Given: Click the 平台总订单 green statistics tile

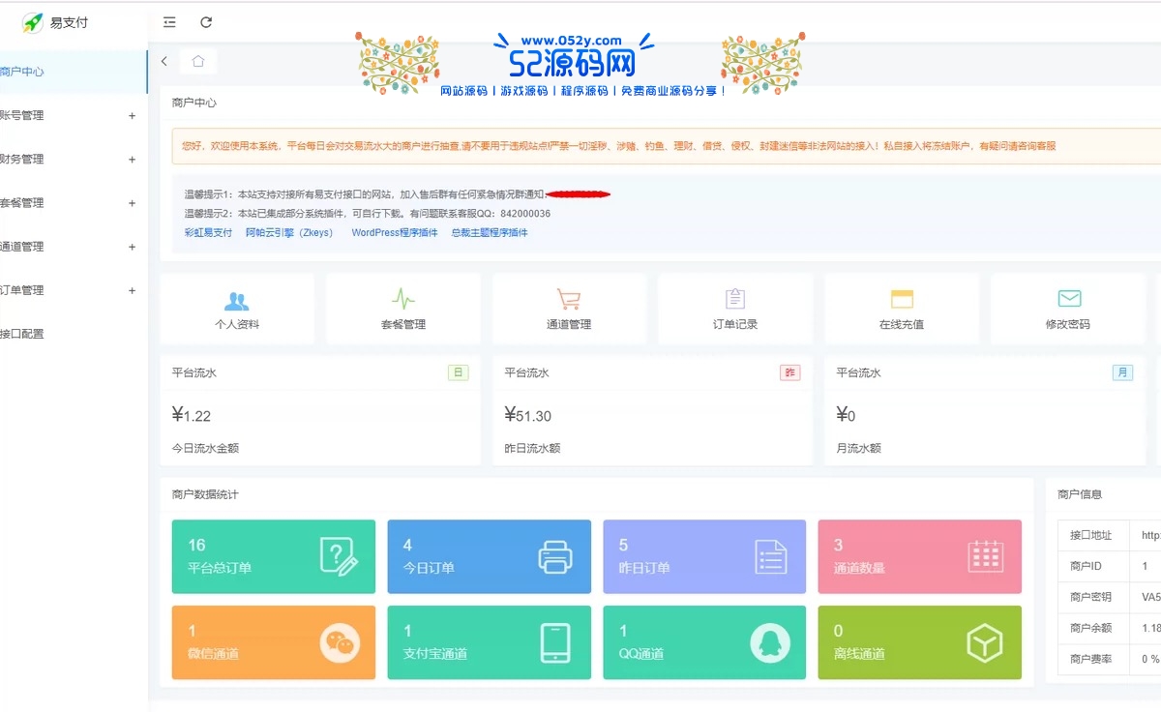Looking at the screenshot, I should click(274, 556).
